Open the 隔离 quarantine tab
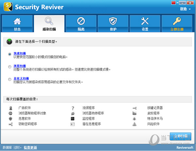196x151 pixels. pos(81,24)
